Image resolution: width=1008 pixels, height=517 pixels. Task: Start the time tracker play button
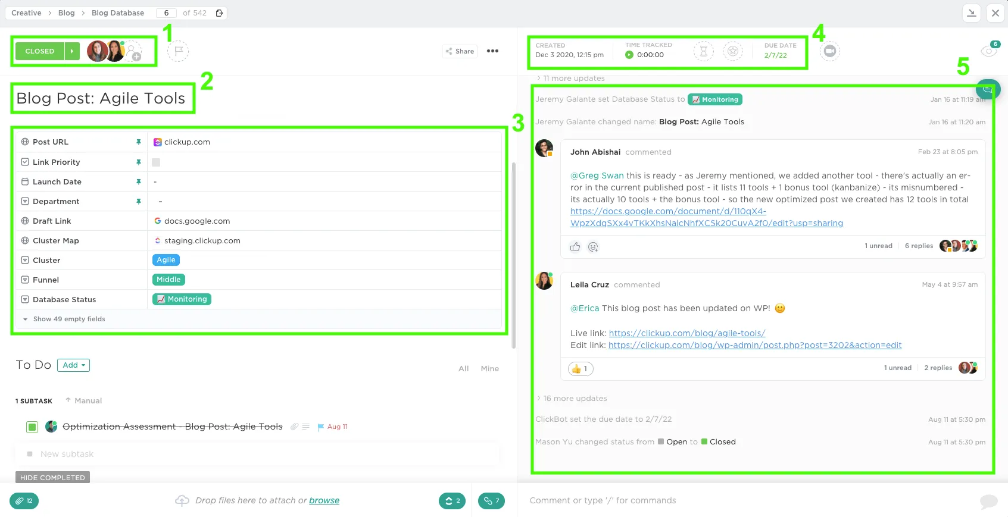(x=629, y=55)
